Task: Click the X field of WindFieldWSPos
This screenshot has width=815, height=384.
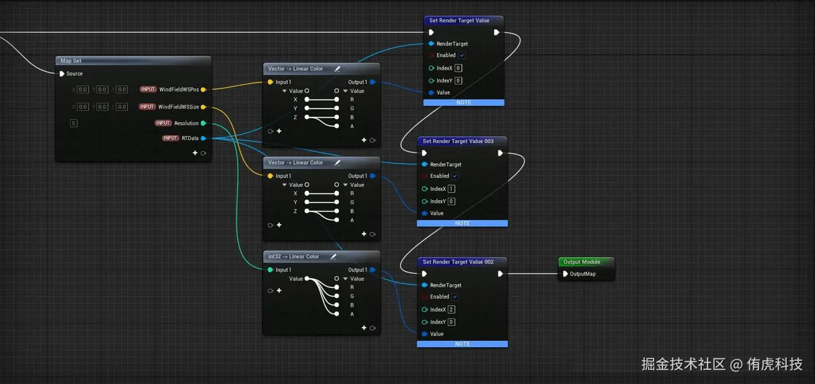Action: 83,89
